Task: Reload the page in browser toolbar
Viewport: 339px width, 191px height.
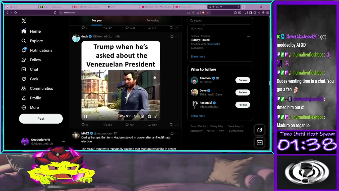Action: pyautogui.click(x=16, y=12)
